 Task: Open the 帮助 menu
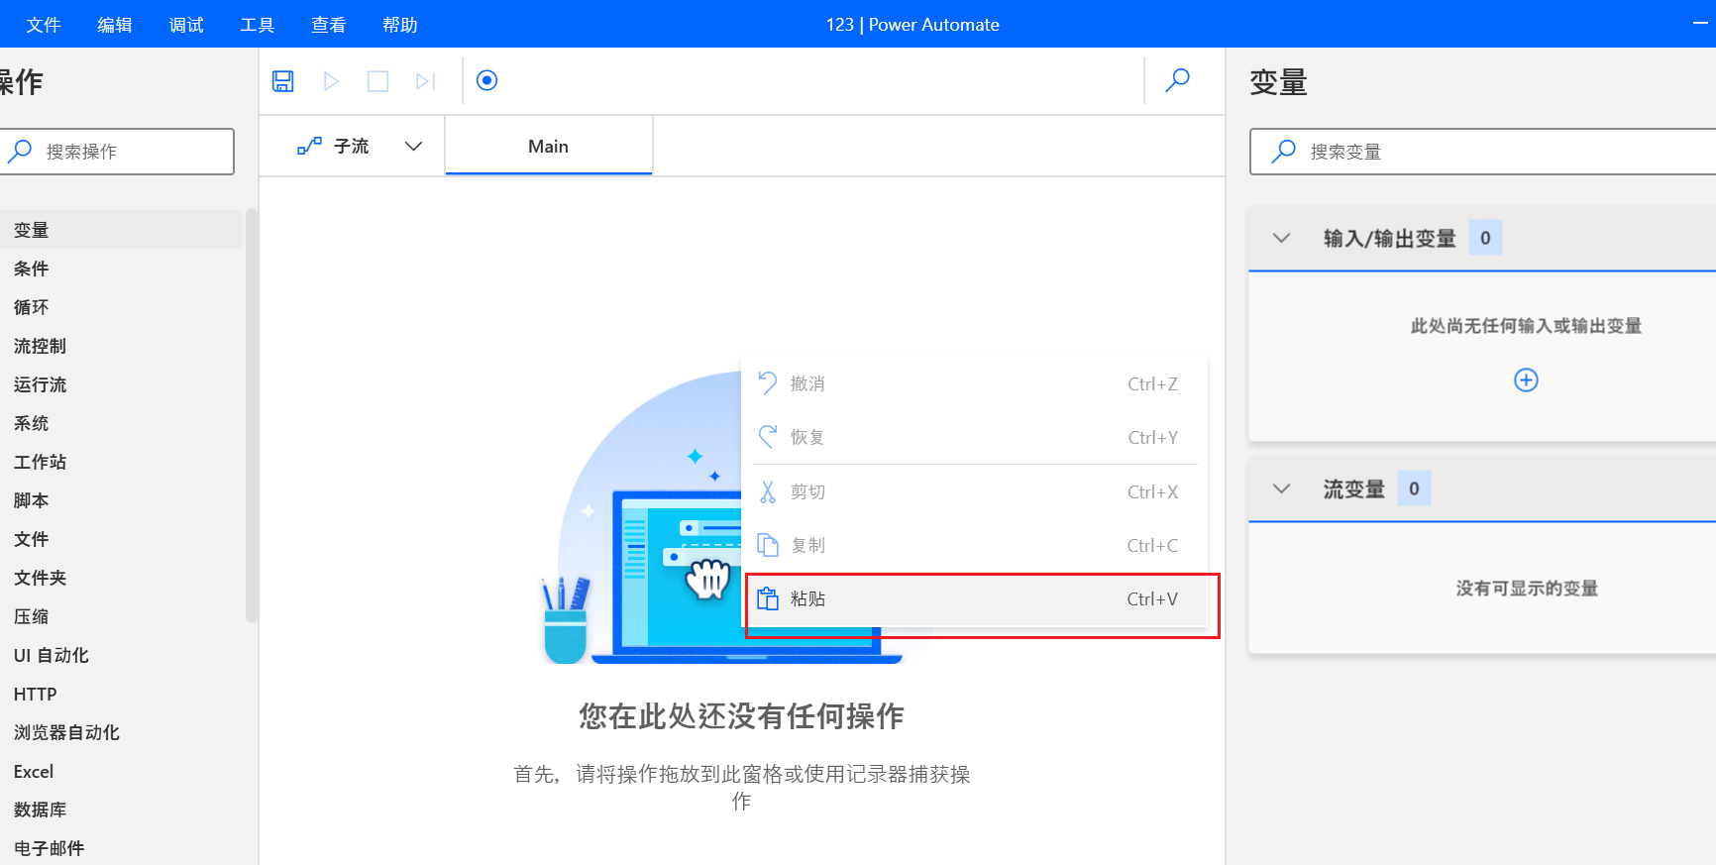400,25
